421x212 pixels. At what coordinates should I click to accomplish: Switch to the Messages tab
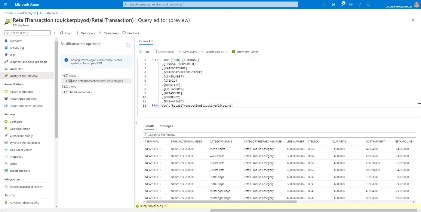tap(166, 126)
